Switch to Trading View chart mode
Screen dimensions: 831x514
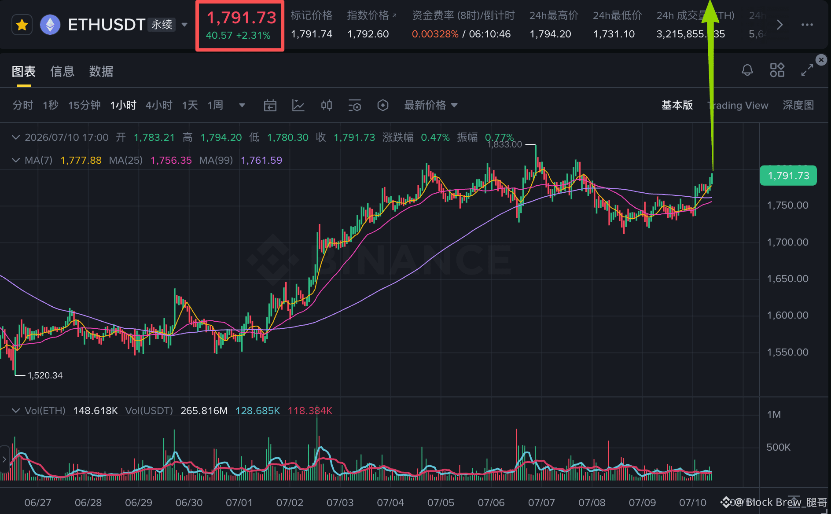738,105
